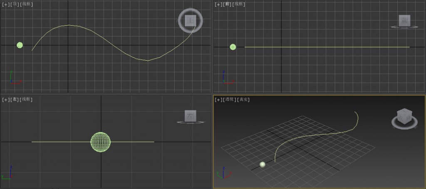
Task: Open the 透视 view label menu
Action: 230,100
